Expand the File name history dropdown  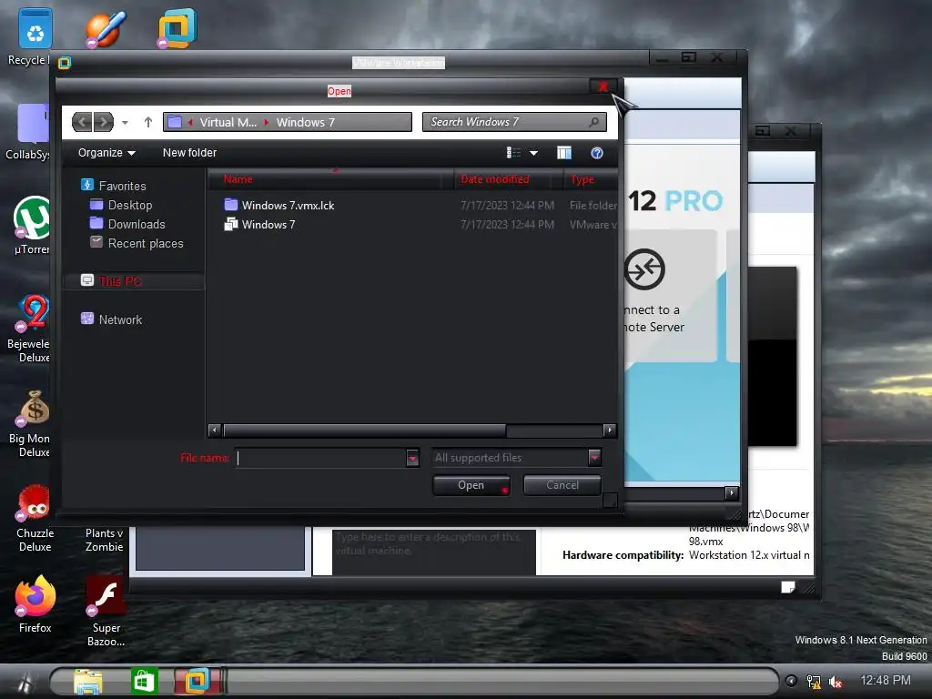412,458
